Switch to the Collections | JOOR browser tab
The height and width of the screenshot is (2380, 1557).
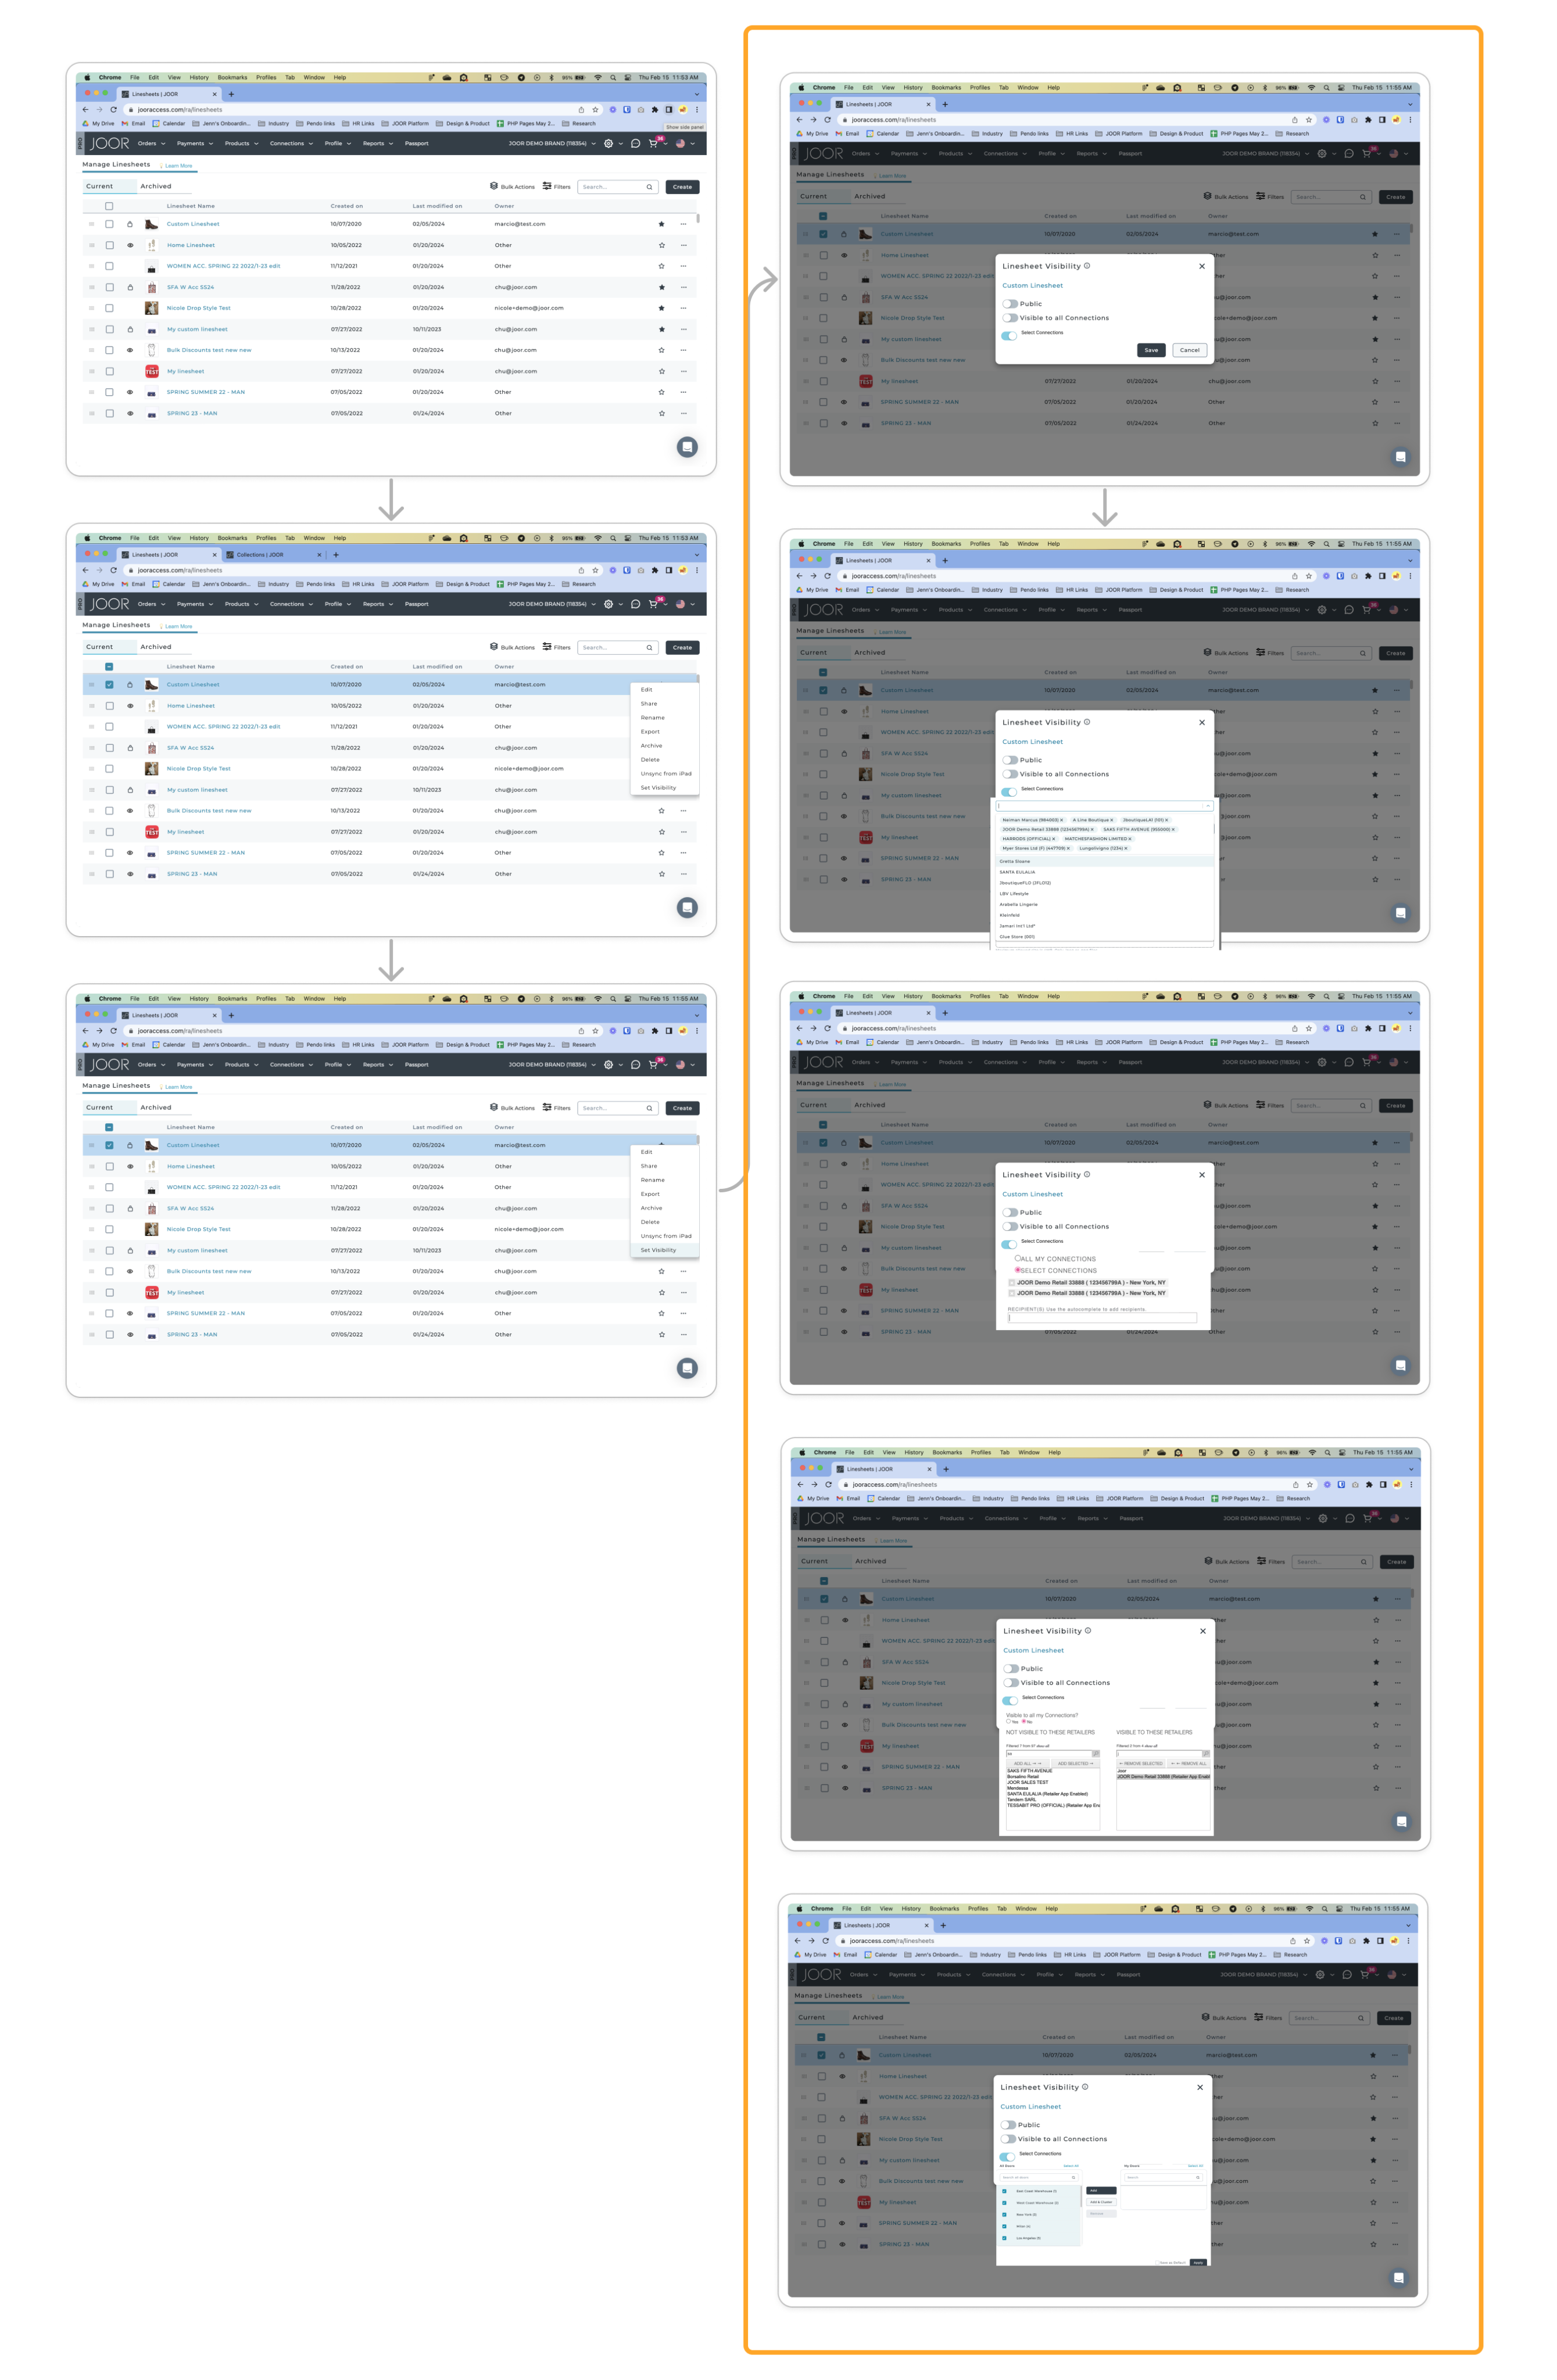tap(260, 555)
